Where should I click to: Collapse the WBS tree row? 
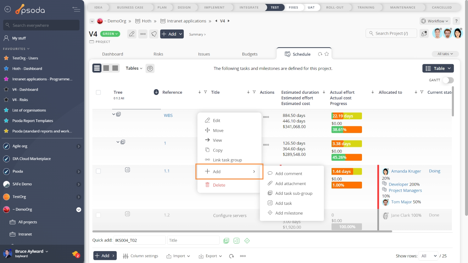pyautogui.click(x=114, y=114)
